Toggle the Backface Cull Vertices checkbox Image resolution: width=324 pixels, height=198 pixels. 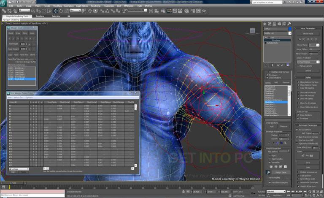[270, 72]
